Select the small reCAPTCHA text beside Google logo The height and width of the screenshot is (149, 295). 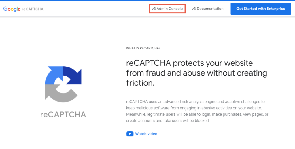tap(33, 9)
